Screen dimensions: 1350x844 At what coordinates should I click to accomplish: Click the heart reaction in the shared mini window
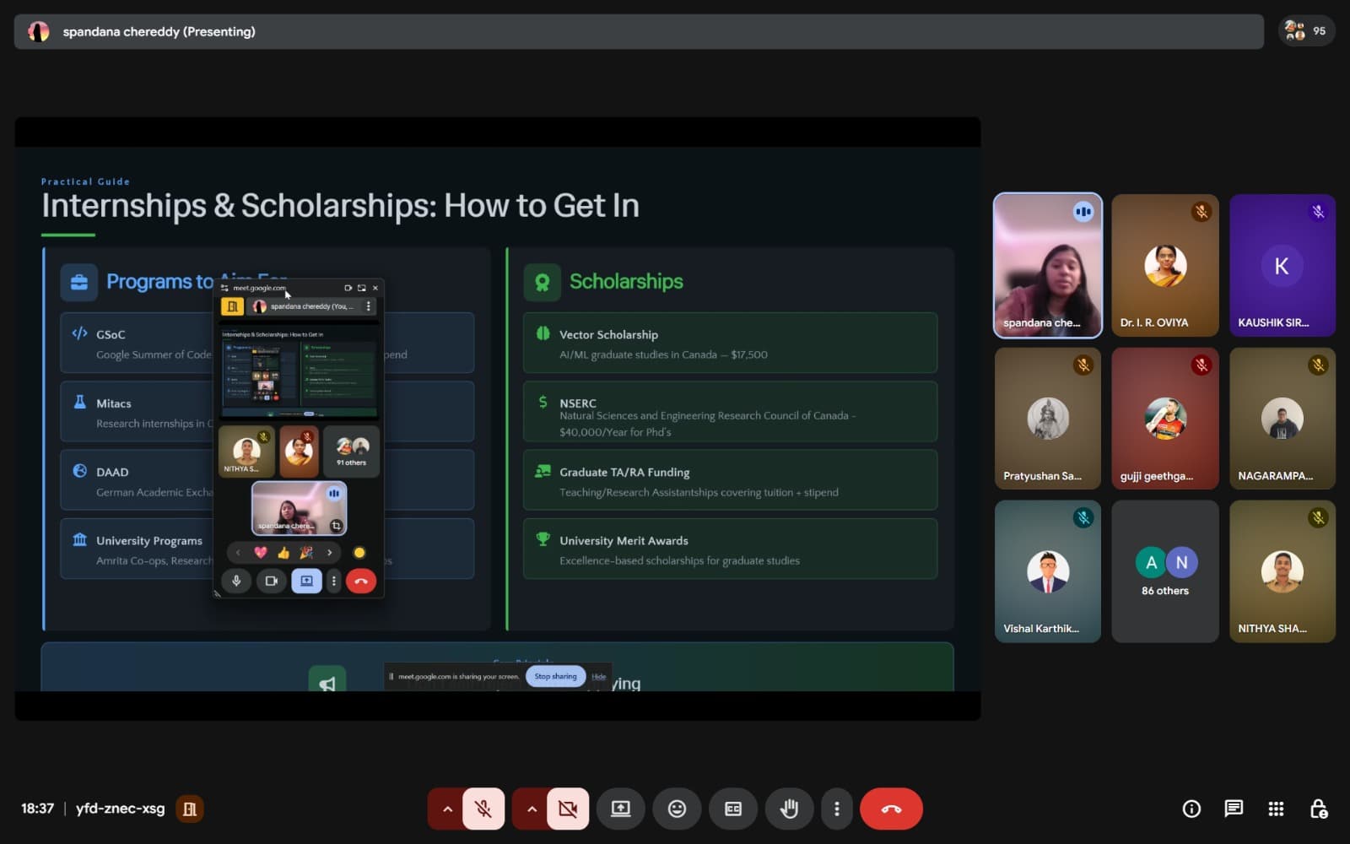(261, 553)
